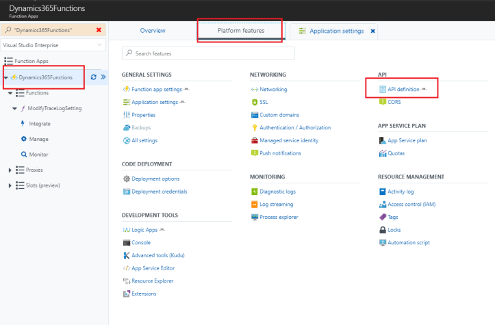This screenshot has height=325, width=495.
Task: Click the refresh icon beside Dynamics365Functions
Action: 94,77
